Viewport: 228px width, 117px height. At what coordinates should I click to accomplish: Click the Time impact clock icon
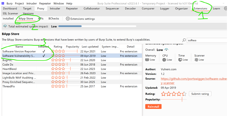(180, 60)
